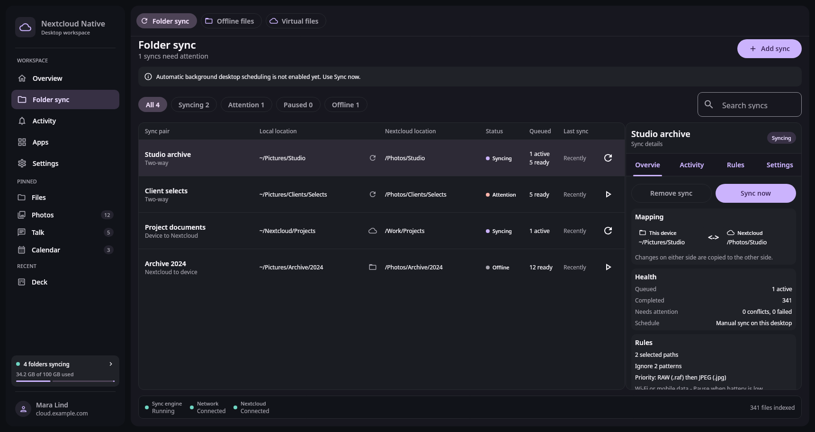This screenshot has width=815, height=432.
Task: Focus the Search syncs input field
Action: coord(750,104)
